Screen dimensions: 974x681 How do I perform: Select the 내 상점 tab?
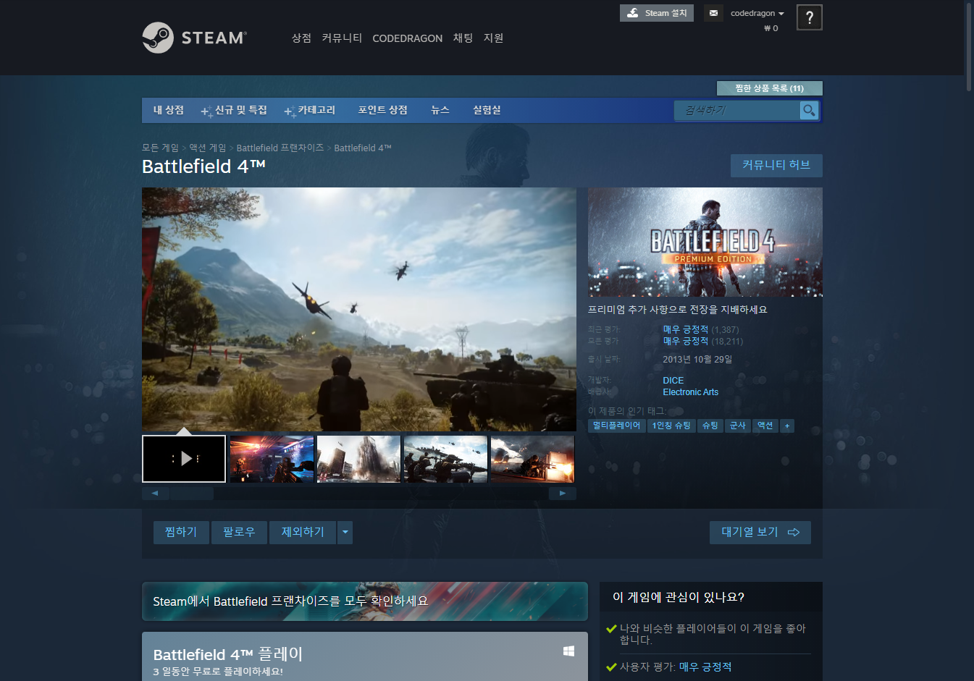169,110
